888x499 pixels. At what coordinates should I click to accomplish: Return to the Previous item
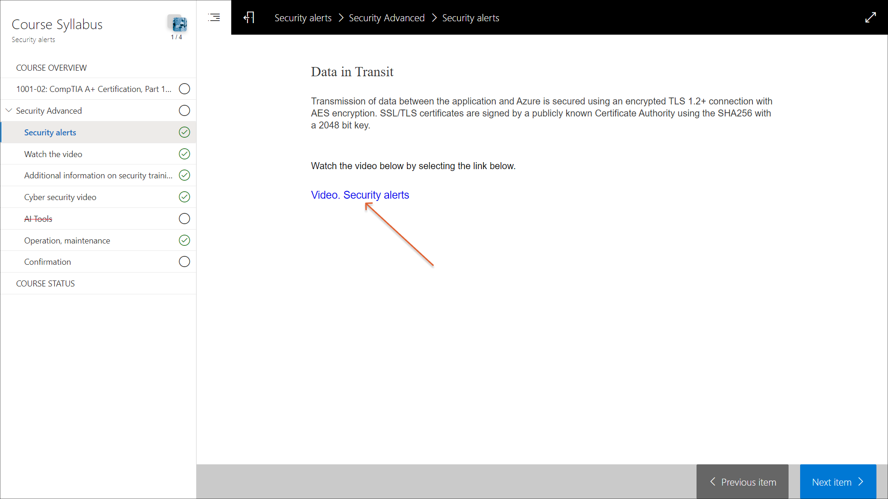(x=742, y=482)
